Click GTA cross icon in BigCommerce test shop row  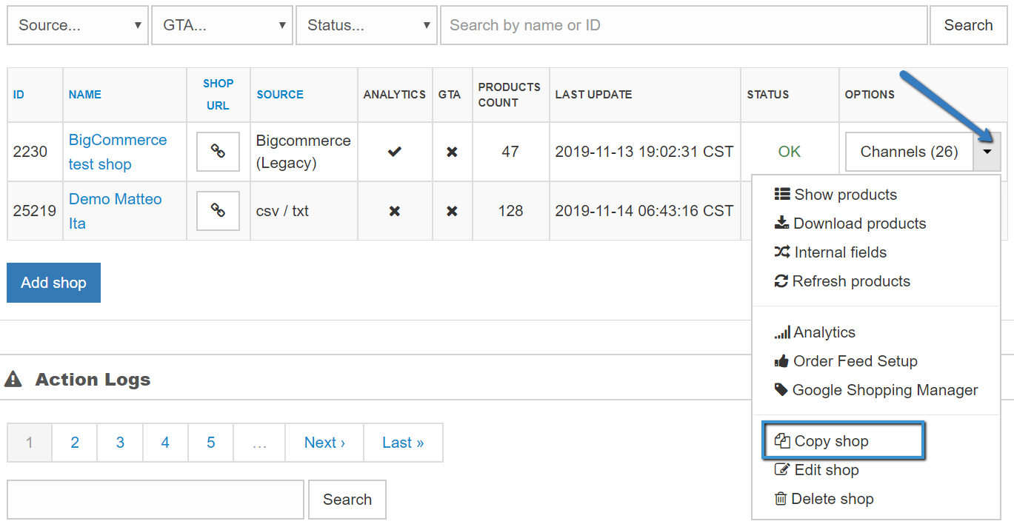tap(452, 152)
